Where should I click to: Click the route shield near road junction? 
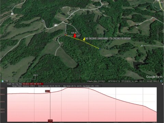(x=56, y=25)
